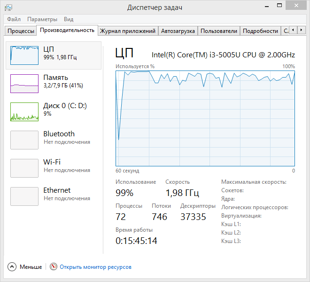Viewport: 310px width, 282px height.
Task: Select the Память memory graph thumbnail
Action: (24, 84)
